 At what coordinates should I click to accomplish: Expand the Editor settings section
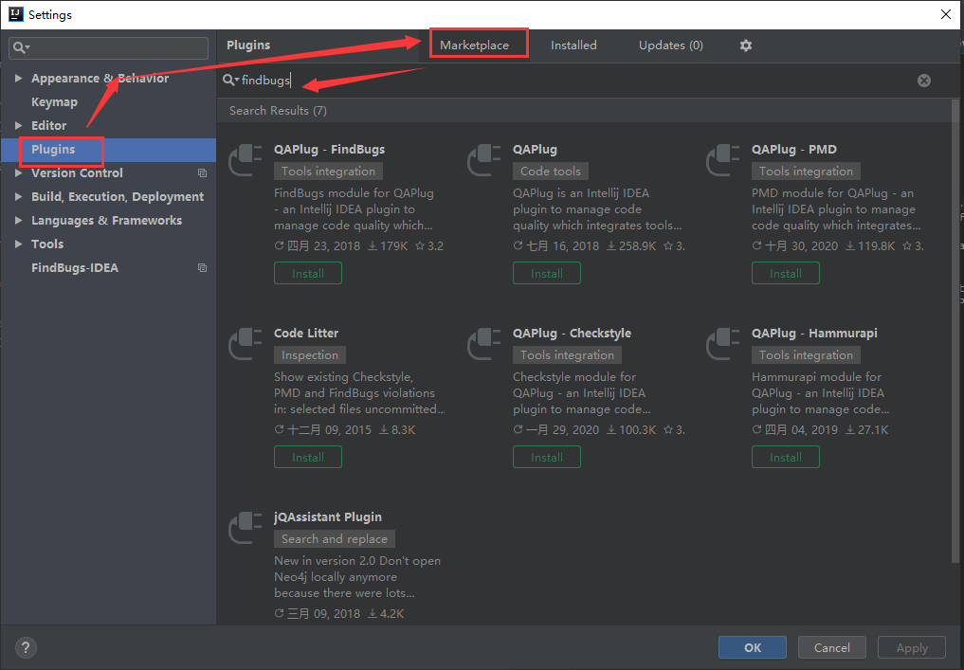pyautogui.click(x=18, y=125)
